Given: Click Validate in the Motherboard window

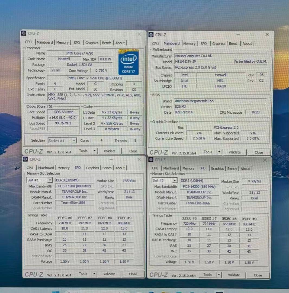Looking at the screenshot, I should 235,152.
